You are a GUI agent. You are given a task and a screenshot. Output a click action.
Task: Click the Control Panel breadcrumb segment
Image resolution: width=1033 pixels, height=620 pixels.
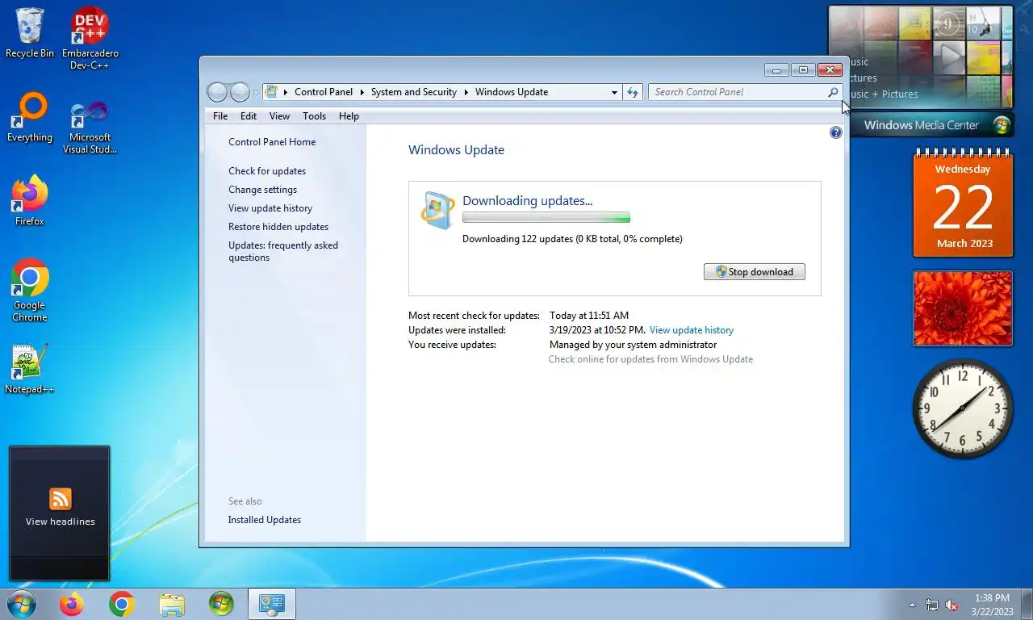324,92
